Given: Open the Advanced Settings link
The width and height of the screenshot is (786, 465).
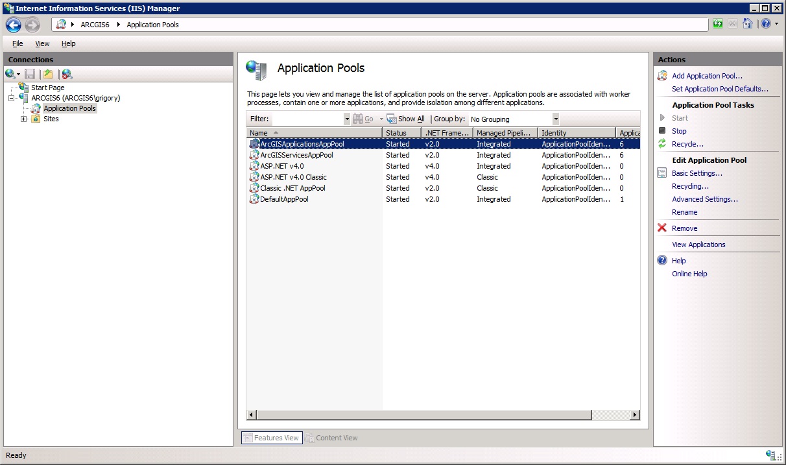Looking at the screenshot, I should pos(705,199).
